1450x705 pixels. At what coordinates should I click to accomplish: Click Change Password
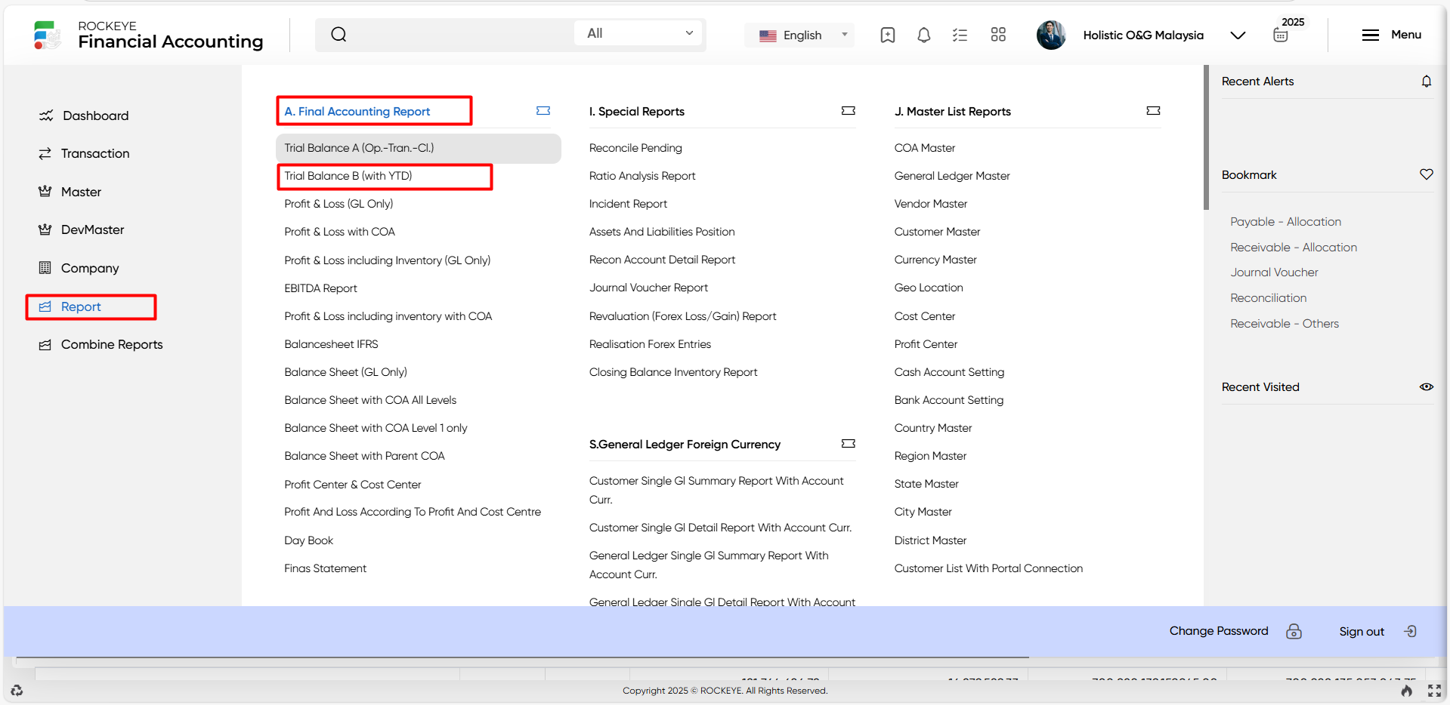pyautogui.click(x=1219, y=631)
